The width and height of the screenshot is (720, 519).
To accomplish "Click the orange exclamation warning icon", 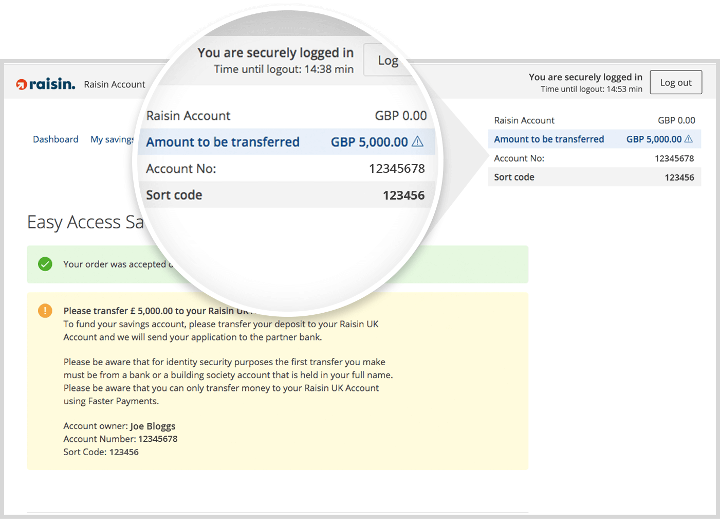I will pos(45,311).
